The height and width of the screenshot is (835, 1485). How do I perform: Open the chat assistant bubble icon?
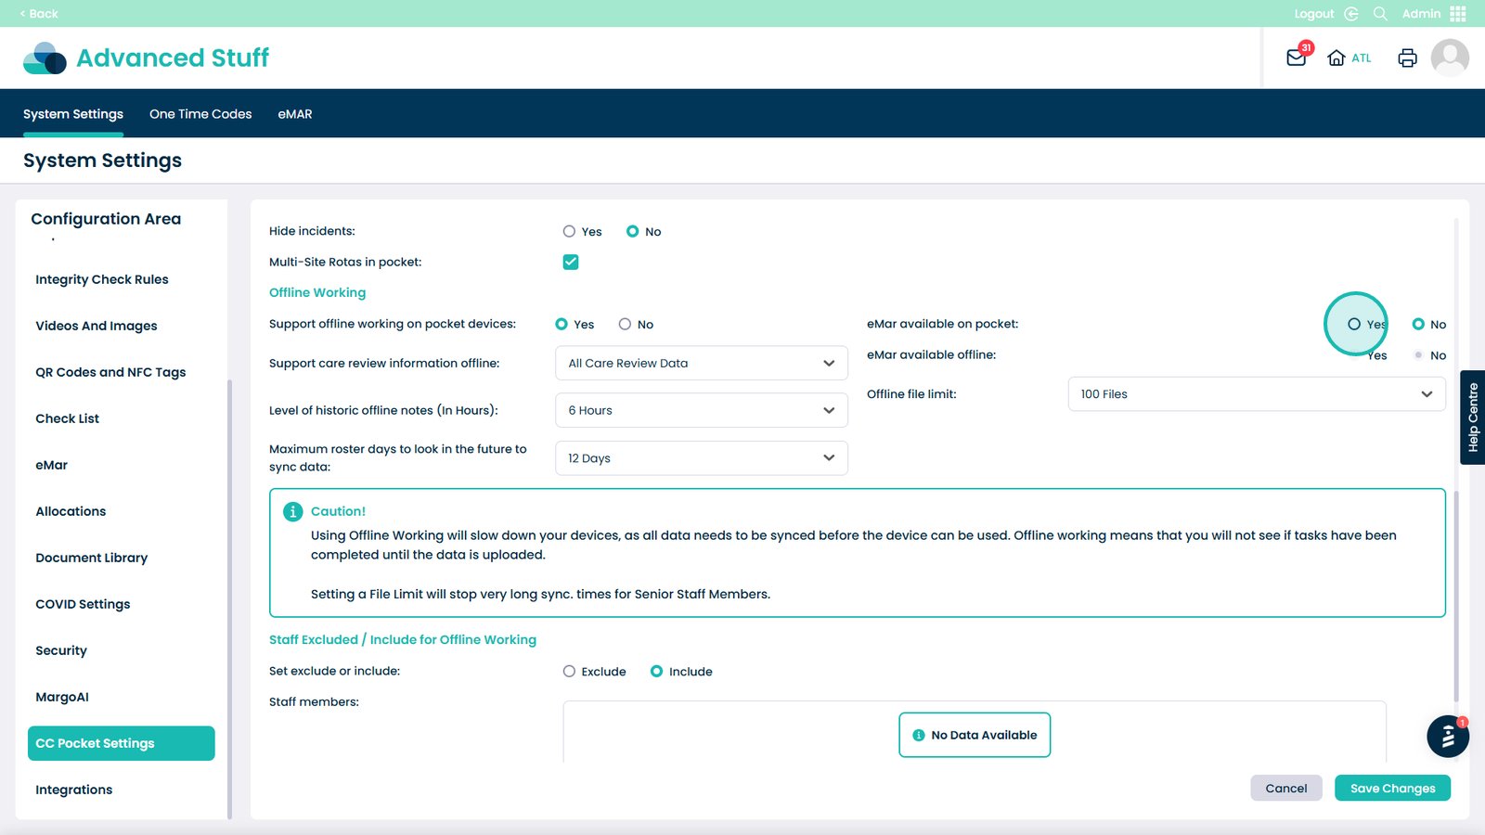[x=1447, y=737]
